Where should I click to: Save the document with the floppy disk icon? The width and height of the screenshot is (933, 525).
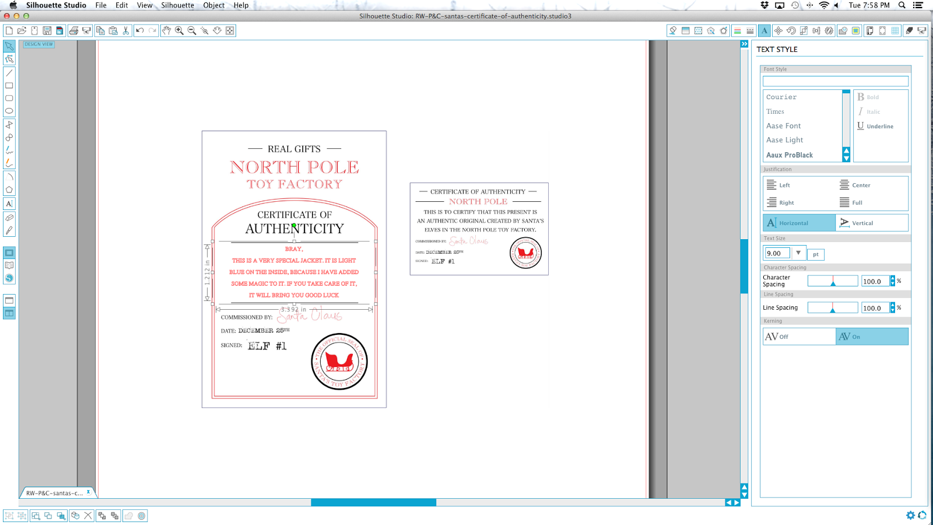(x=47, y=30)
